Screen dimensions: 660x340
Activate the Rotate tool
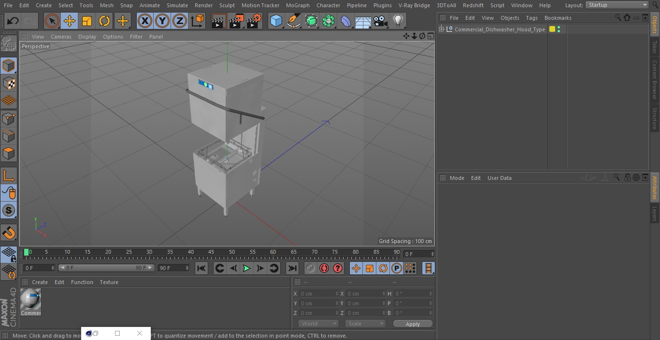point(104,21)
